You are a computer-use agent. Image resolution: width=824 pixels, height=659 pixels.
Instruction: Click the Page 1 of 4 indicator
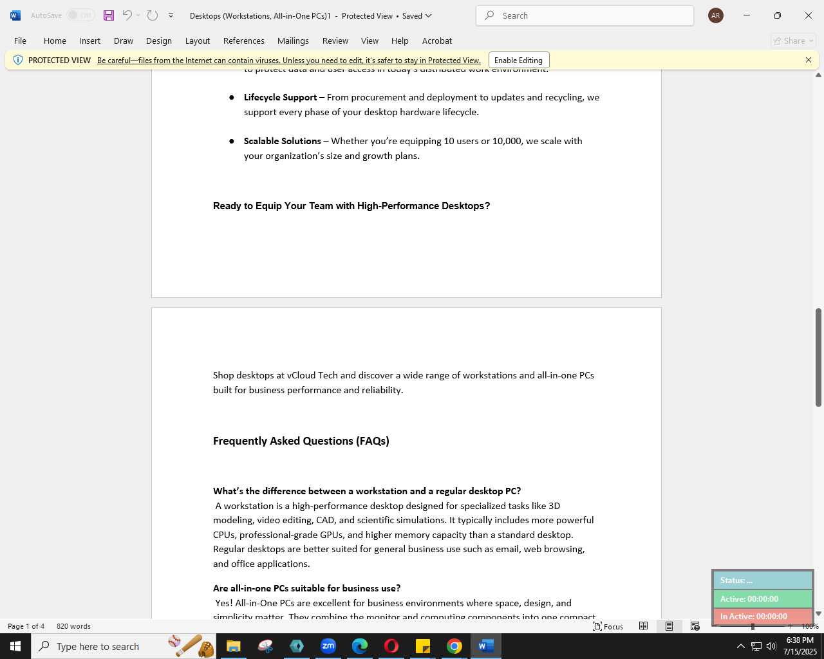click(x=26, y=626)
